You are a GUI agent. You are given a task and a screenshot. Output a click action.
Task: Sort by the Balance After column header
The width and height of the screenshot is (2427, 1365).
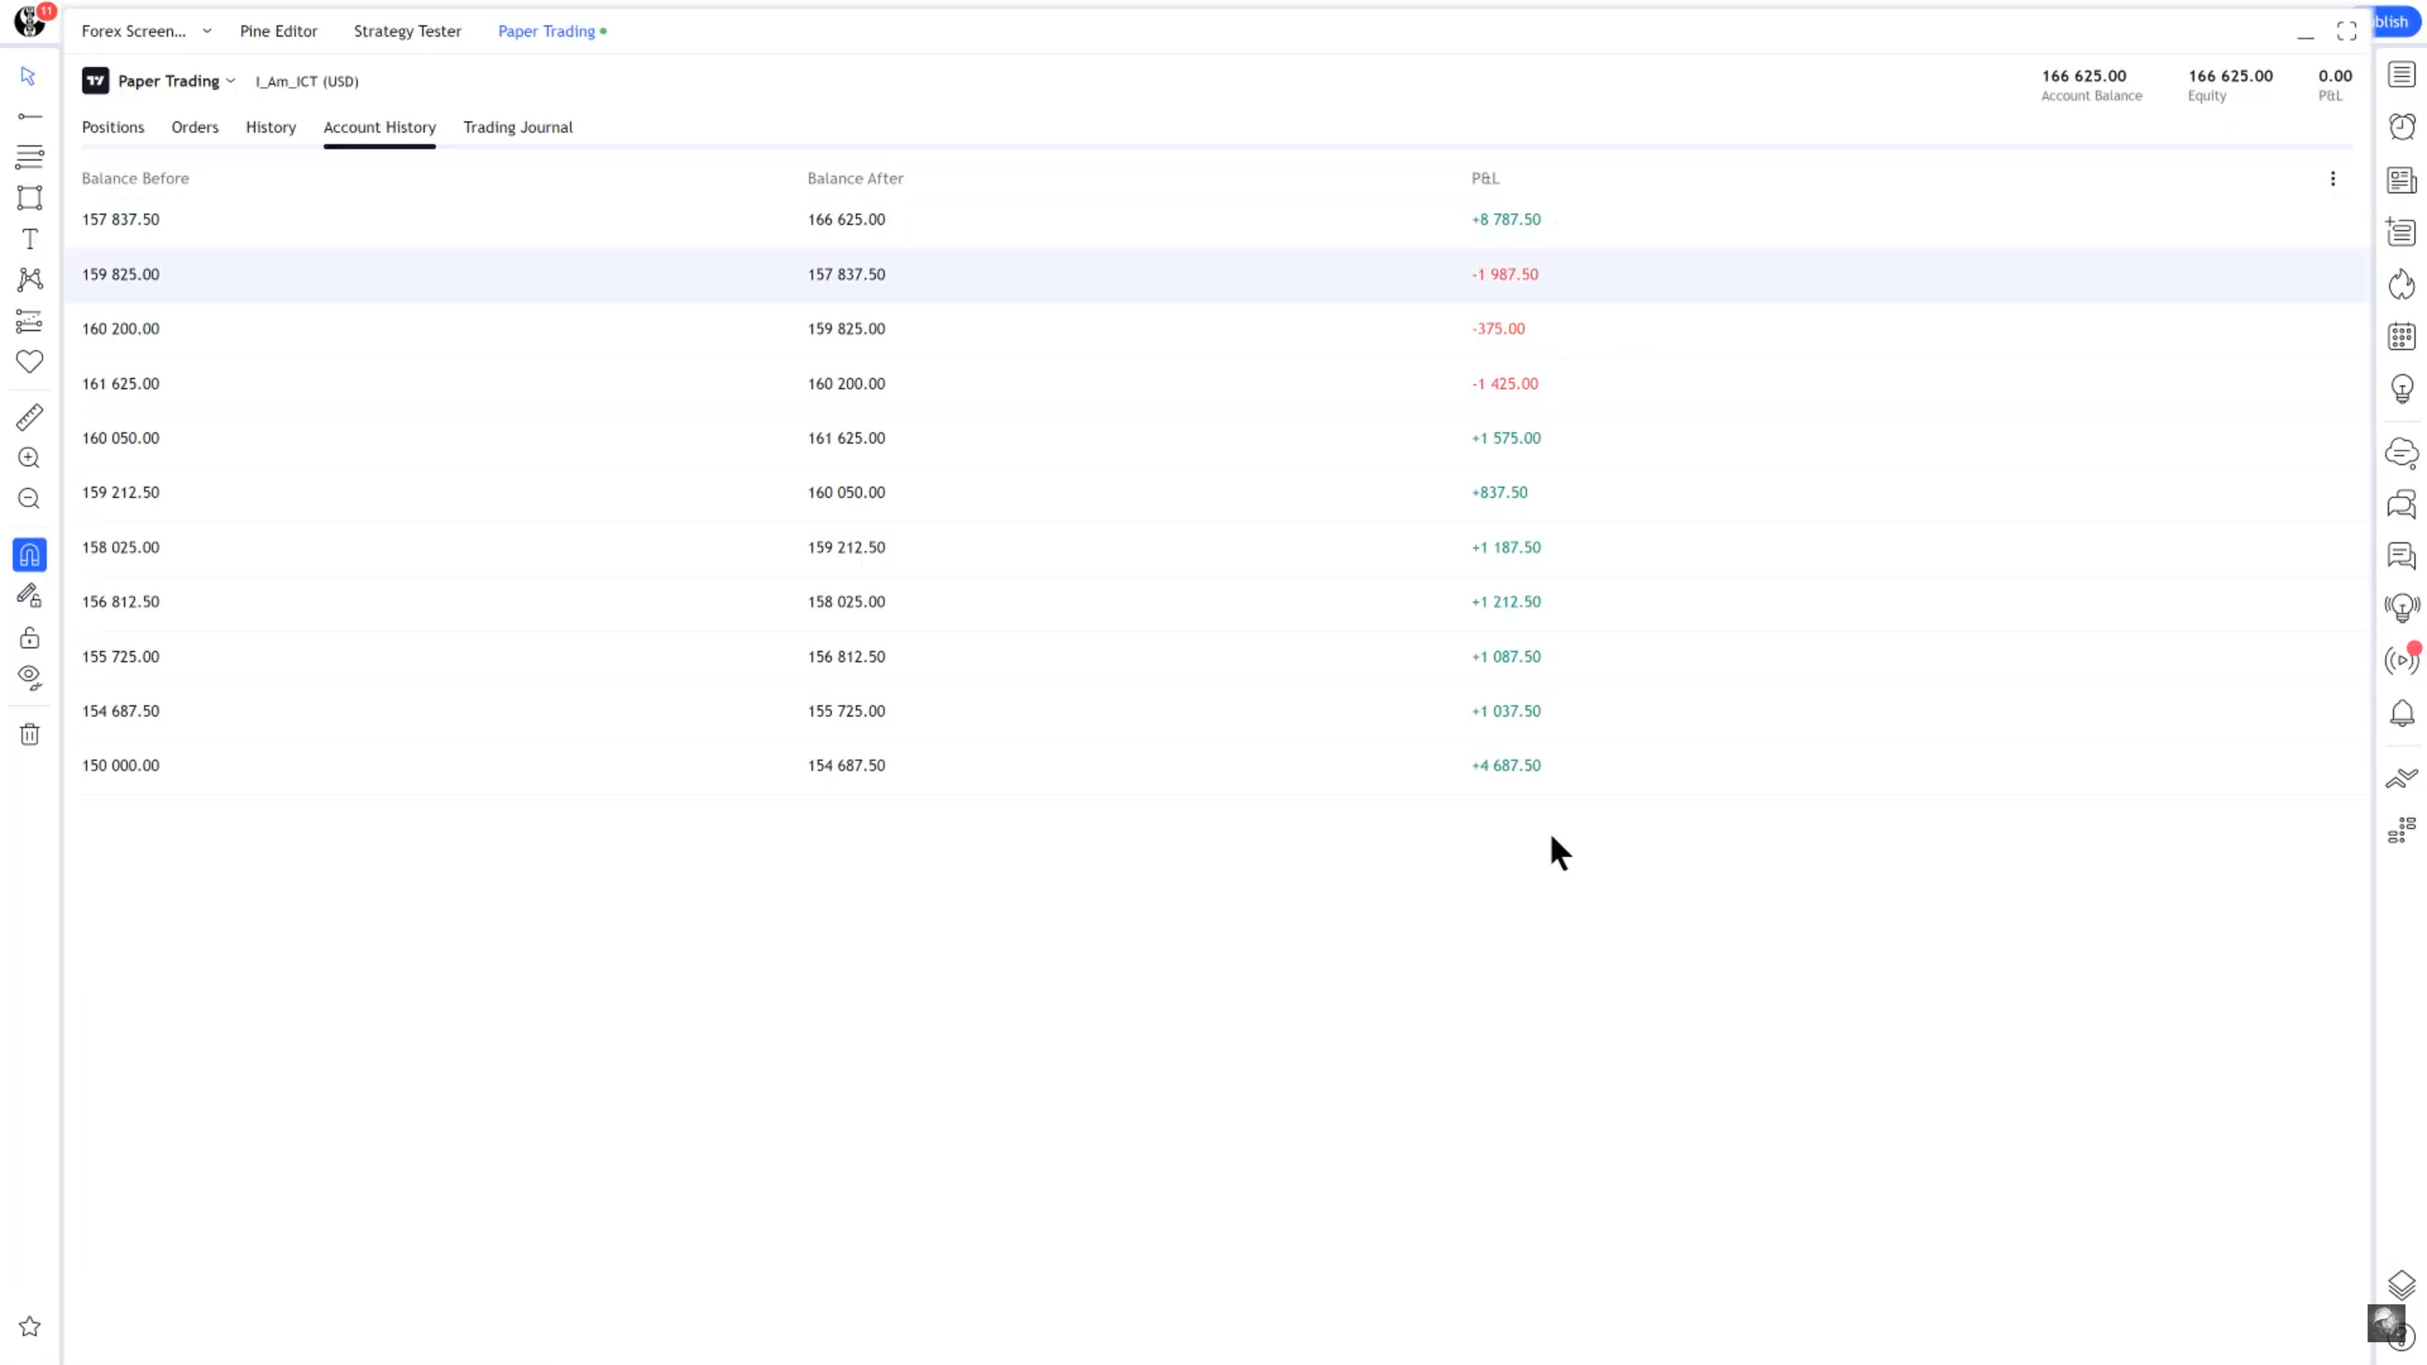pos(856,179)
